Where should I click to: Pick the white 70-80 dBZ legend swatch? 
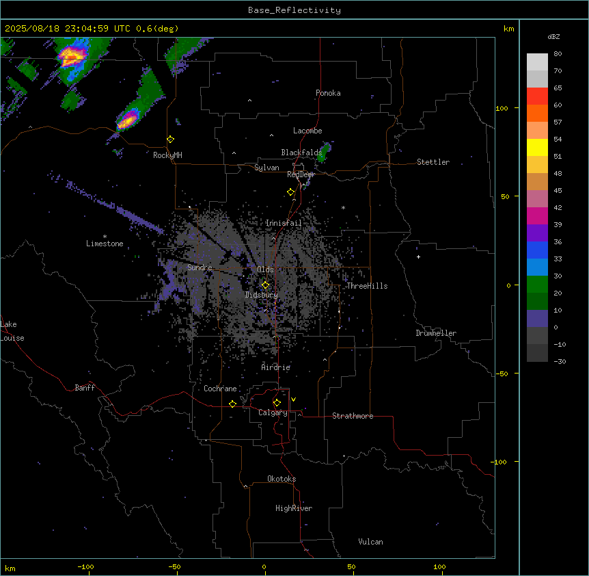[537, 62]
